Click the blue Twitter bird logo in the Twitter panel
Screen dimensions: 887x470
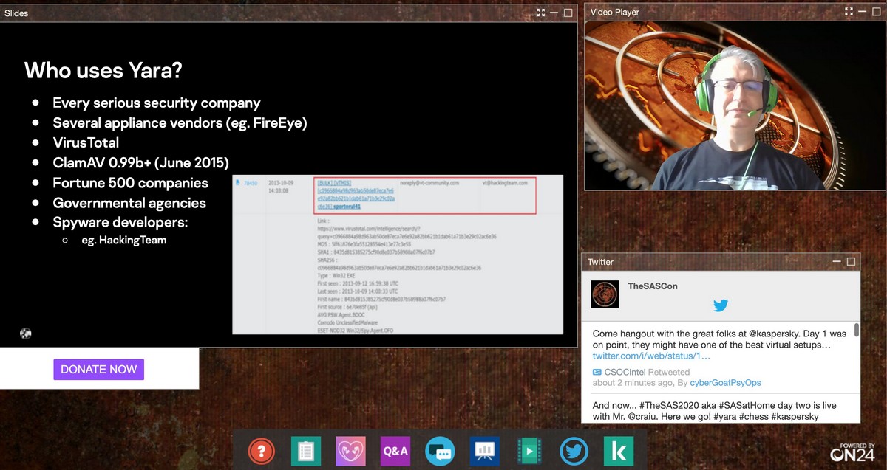pyautogui.click(x=721, y=305)
